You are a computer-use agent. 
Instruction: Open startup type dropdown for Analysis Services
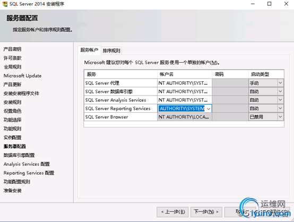(x=280, y=100)
